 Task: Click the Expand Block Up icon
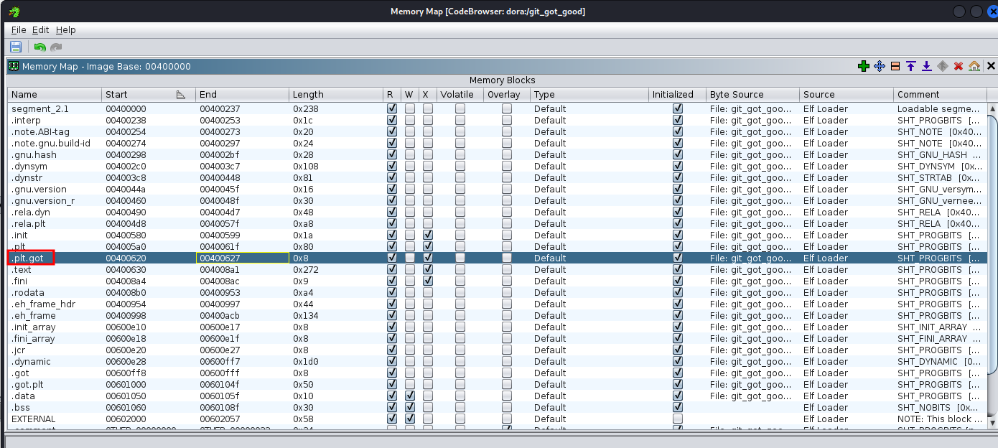(x=911, y=66)
